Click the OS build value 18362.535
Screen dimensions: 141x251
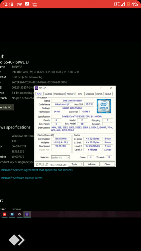click(18, 151)
